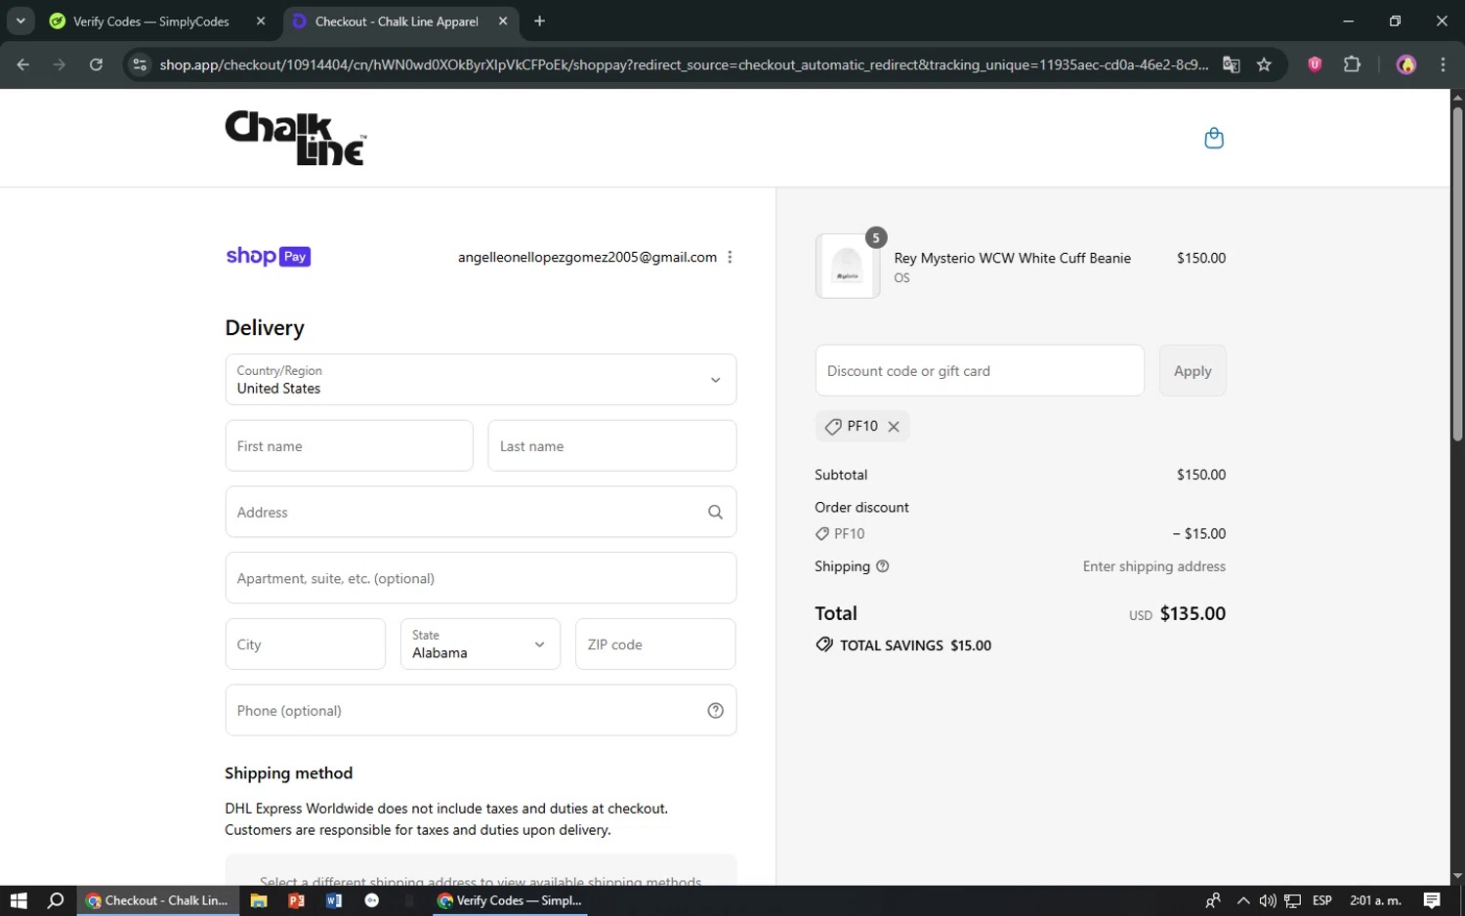Focus the Apartment, suite field

tap(481, 578)
